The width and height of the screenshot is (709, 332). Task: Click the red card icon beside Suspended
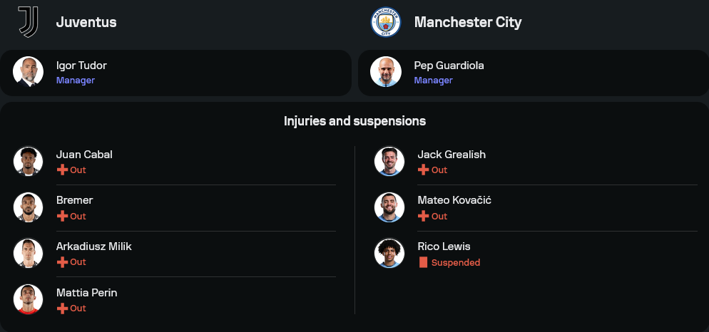[423, 262]
